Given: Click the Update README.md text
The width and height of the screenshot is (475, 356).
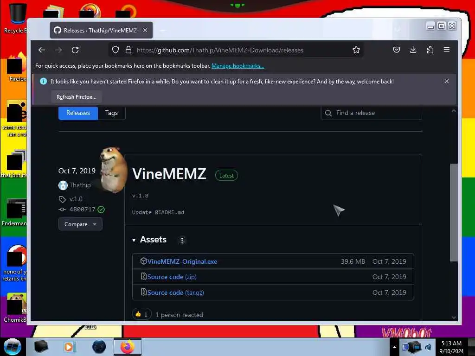Looking at the screenshot, I should 158,212.
